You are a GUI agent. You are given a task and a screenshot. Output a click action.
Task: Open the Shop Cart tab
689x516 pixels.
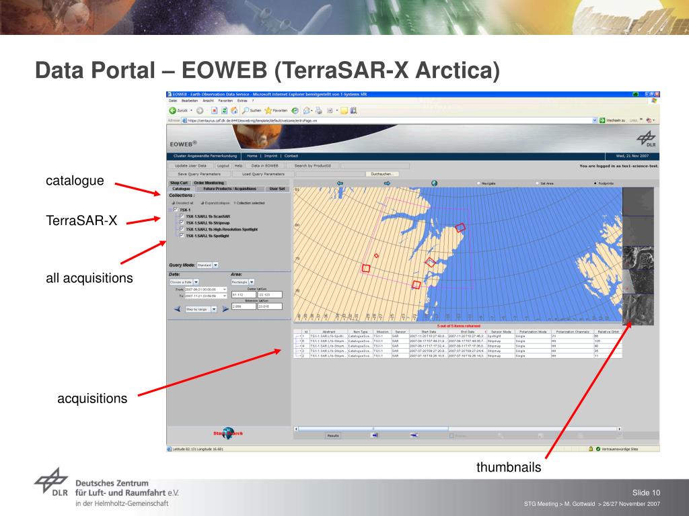click(179, 183)
